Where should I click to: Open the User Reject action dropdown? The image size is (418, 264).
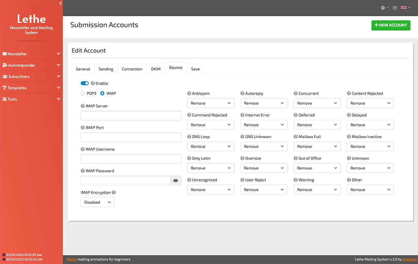pyautogui.click(x=264, y=190)
